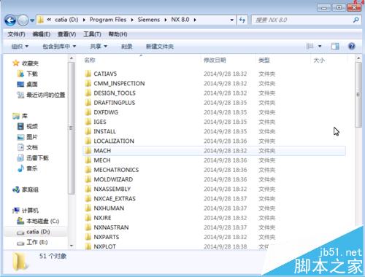Open the 编辑(E) menu
Image resolution: width=365 pixels, height=277 pixels.
pyautogui.click(x=42, y=34)
